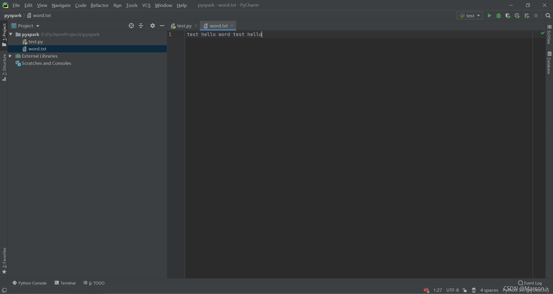Click the 1:27 line-column indicator
Viewport: 553px width, 294px height.
(438, 290)
